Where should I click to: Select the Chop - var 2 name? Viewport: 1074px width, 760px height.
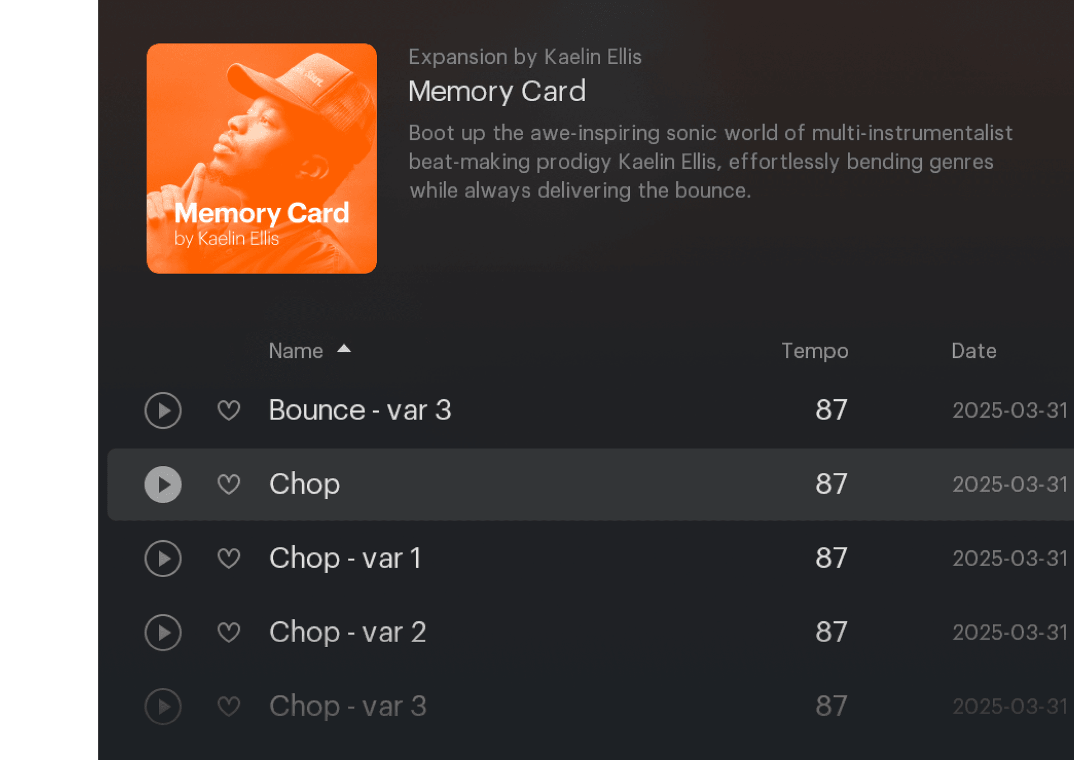pyautogui.click(x=347, y=632)
